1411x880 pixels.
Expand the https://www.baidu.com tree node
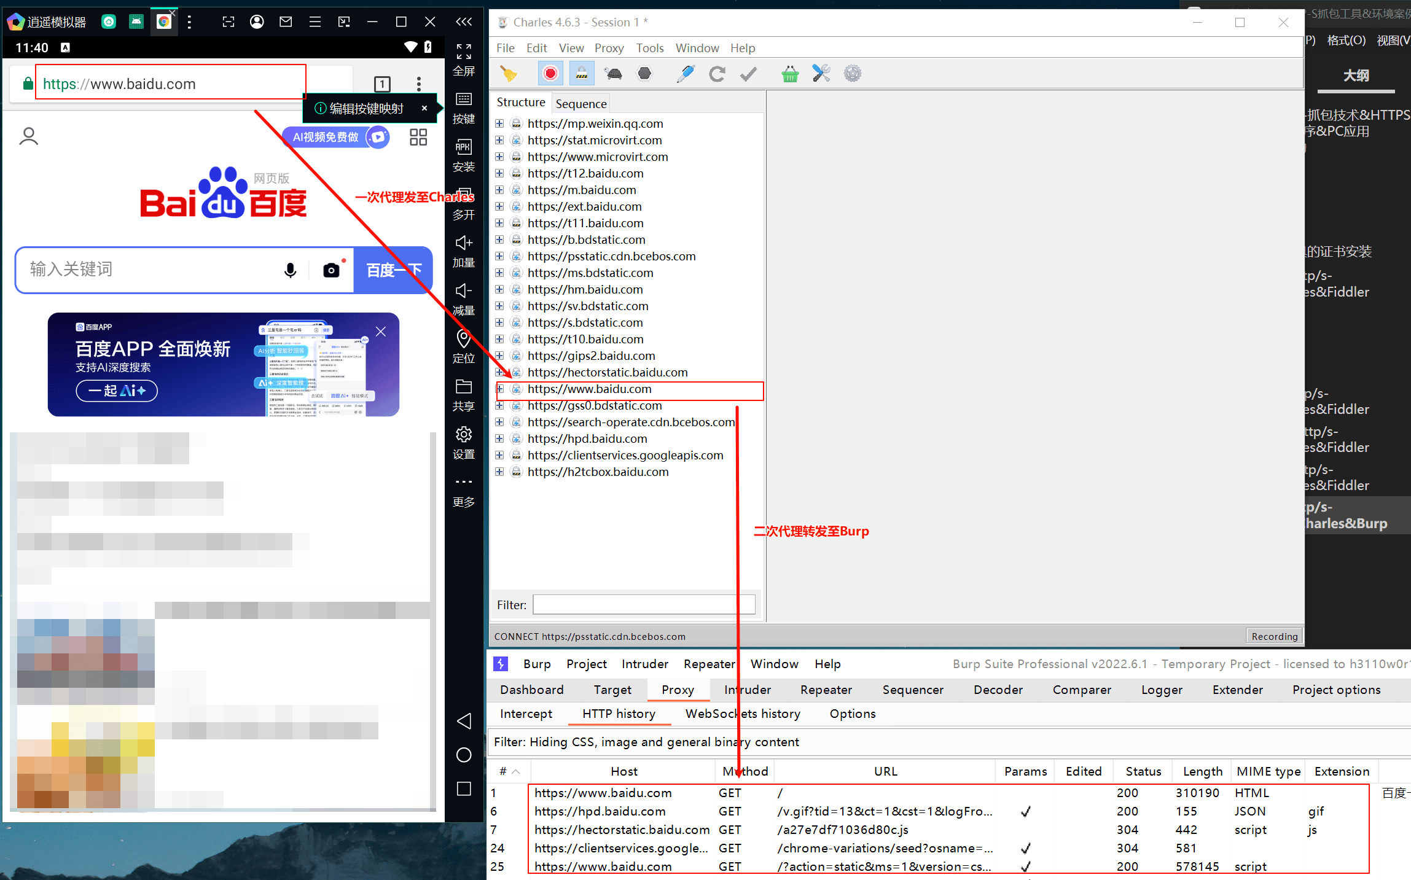pyautogui.click(x=499, y=389)
